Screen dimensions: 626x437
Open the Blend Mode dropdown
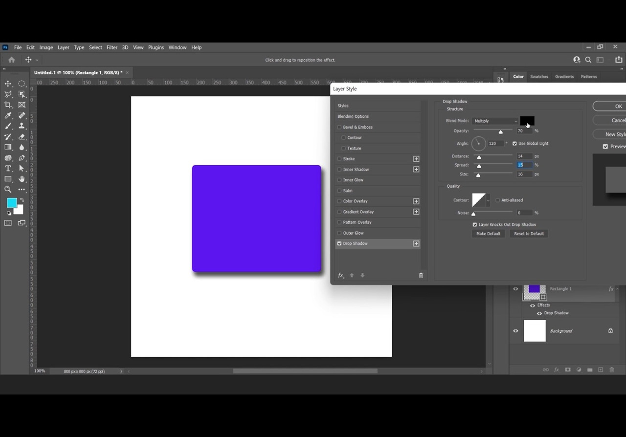click(x=495, y=121)
